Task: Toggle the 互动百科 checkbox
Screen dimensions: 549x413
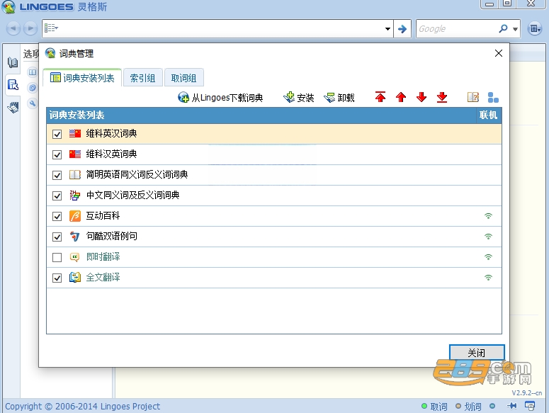Action: (x=57, y=216)
